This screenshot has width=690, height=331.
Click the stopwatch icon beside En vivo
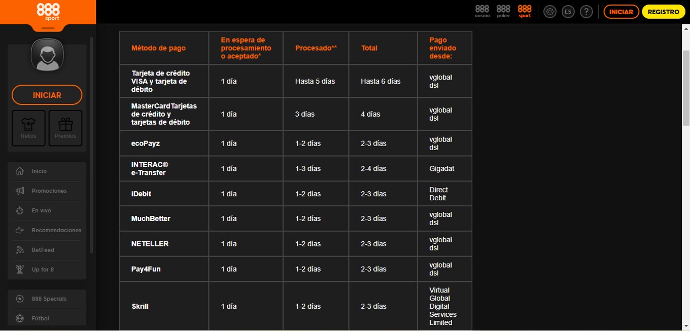(x=20, y=210)
